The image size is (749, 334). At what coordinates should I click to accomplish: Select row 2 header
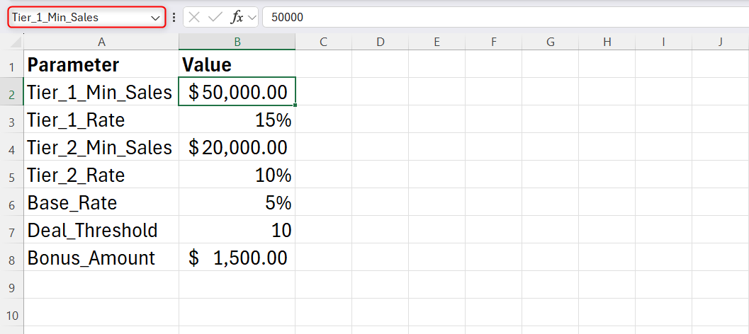[x=12, y=92]
